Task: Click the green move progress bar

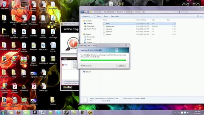Action: click(103, 60)
